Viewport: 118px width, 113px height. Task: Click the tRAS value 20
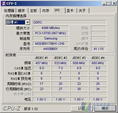(61, 84)
